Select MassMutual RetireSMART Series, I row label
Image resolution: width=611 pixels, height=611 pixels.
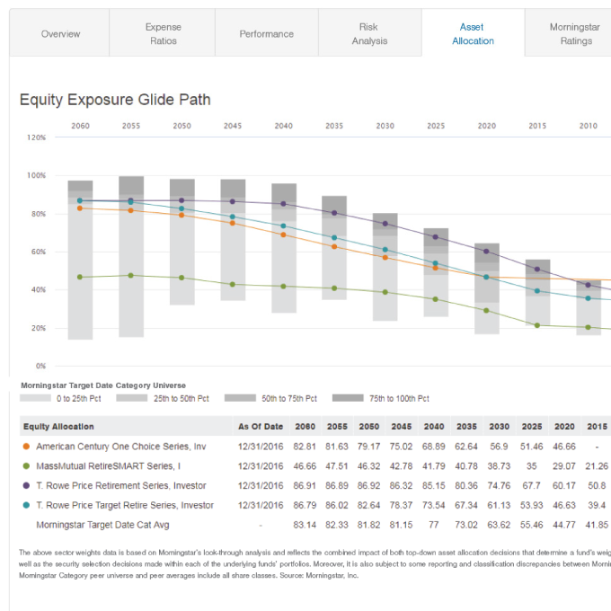point(109,465)
